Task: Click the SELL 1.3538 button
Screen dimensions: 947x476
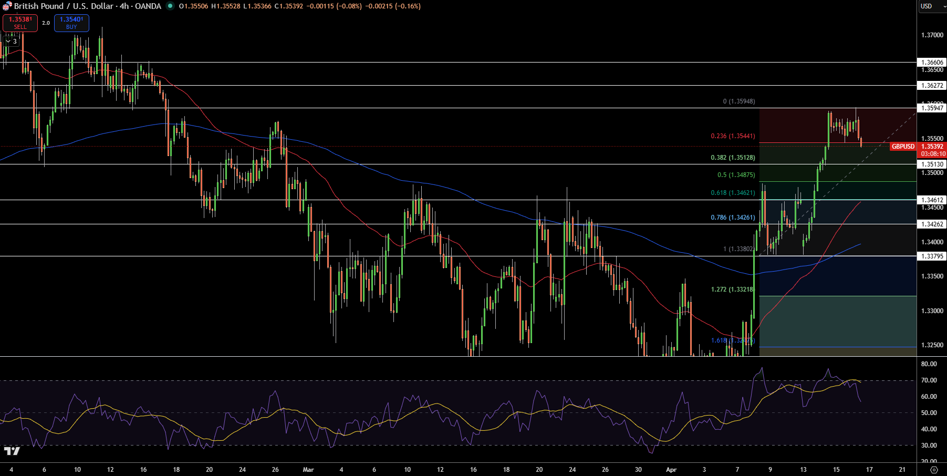Action: click(20, 23)
